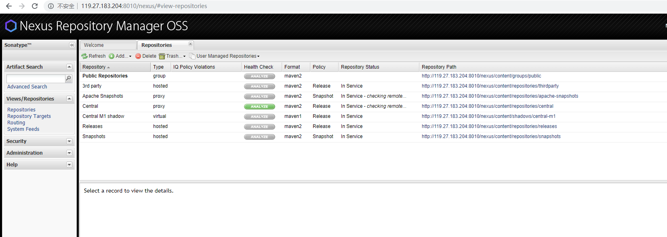Click Analyze for Central M1 shadow
Viewport: 667px width, 237px height.
click(x=259, y=117)
